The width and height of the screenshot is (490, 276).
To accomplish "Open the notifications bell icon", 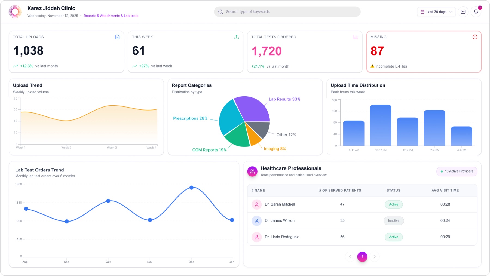I will pyautogui.click(x=476, y=12).
